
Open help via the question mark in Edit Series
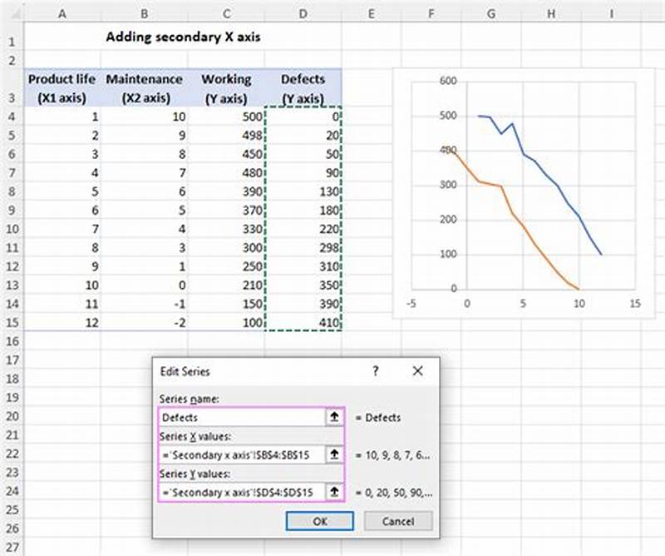pyautogui.click(x=374, y=371)
